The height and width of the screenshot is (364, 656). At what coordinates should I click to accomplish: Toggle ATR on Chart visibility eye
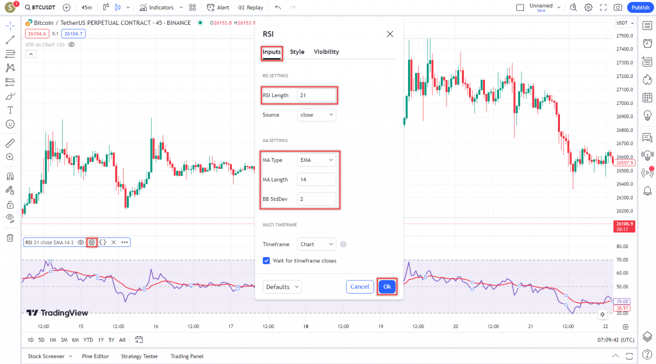72,45
